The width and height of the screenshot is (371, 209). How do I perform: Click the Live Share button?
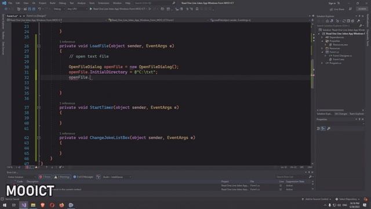click(337, 9)
